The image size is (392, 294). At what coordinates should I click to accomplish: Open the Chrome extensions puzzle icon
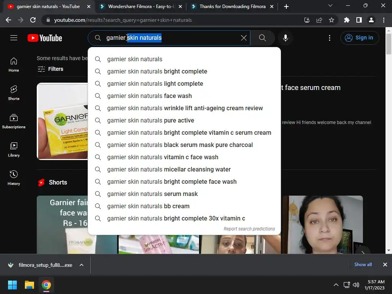click(x=346, y=20)
